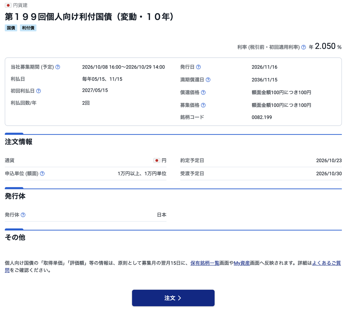Click the 利付債 tag
The image size is (347, 309).
pos(28,28)
